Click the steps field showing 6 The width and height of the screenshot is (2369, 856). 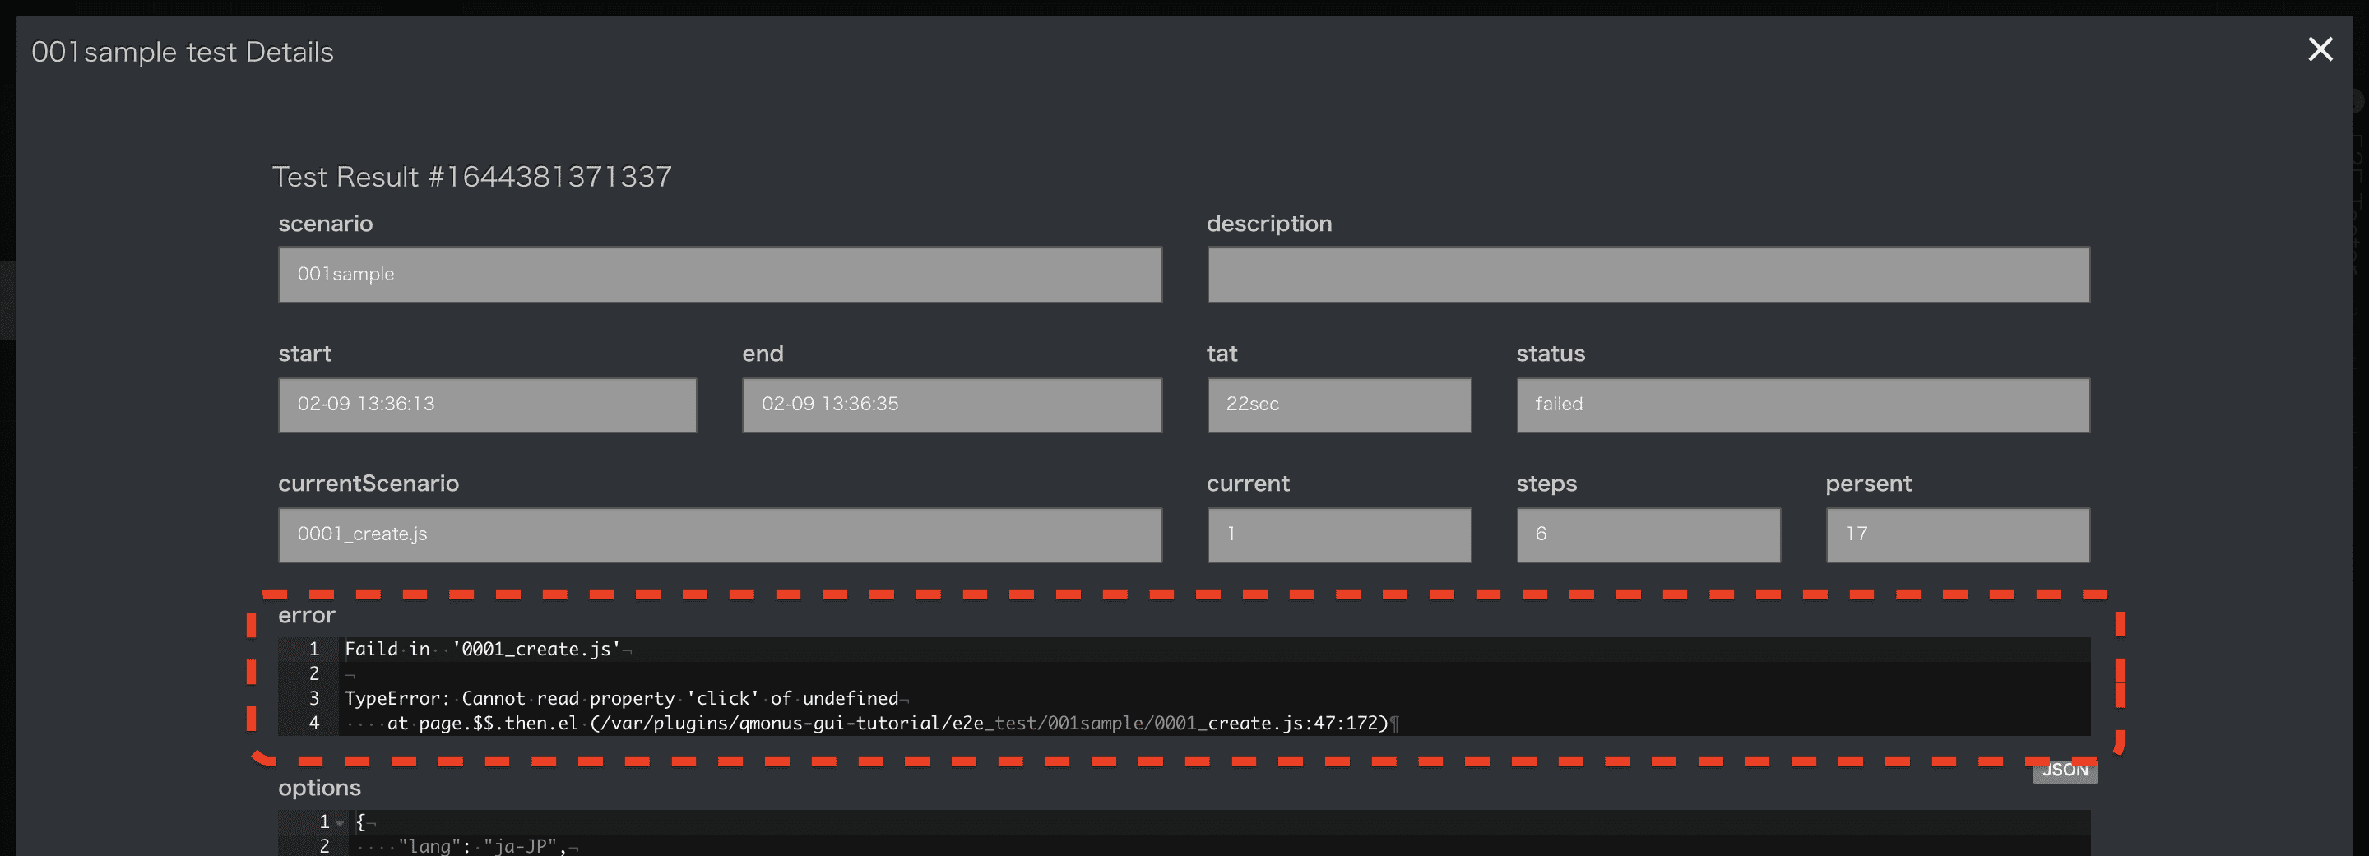[x=1648, y=534]
